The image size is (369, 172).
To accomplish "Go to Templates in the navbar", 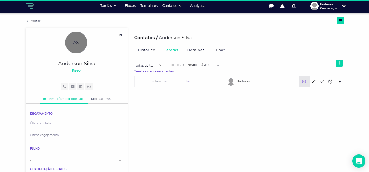I will 149,6.
